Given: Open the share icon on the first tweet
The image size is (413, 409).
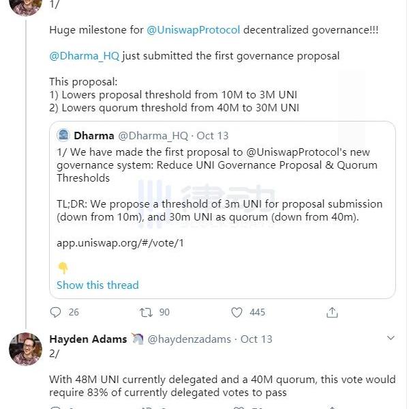Looking at the screenshot, I should point(332,312).
